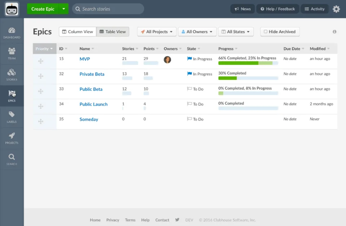346x226 pixels.
Task: Go to Team section in sidebar
Action: (x=12, y=54)
